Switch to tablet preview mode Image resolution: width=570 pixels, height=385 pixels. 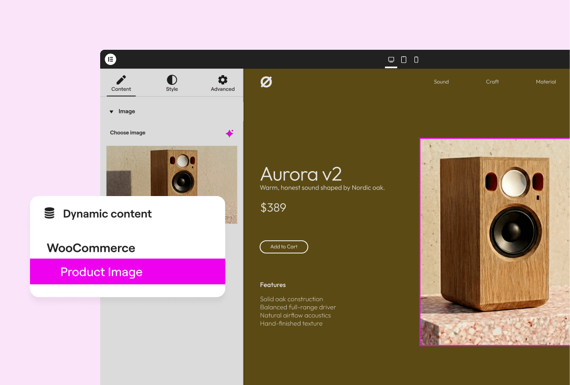(x=404, y=60)
